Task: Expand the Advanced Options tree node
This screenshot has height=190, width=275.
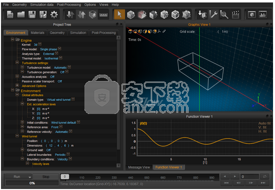Action: click(x=17, y=85)
